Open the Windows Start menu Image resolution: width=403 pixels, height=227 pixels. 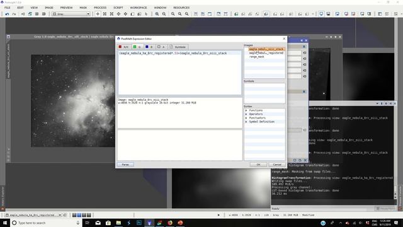[5, 223]
